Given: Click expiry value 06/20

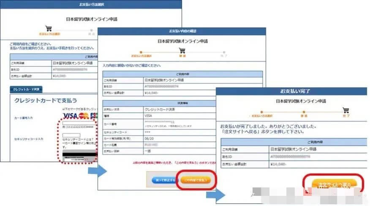Looking at the screenshot, I should pos(149,138).
